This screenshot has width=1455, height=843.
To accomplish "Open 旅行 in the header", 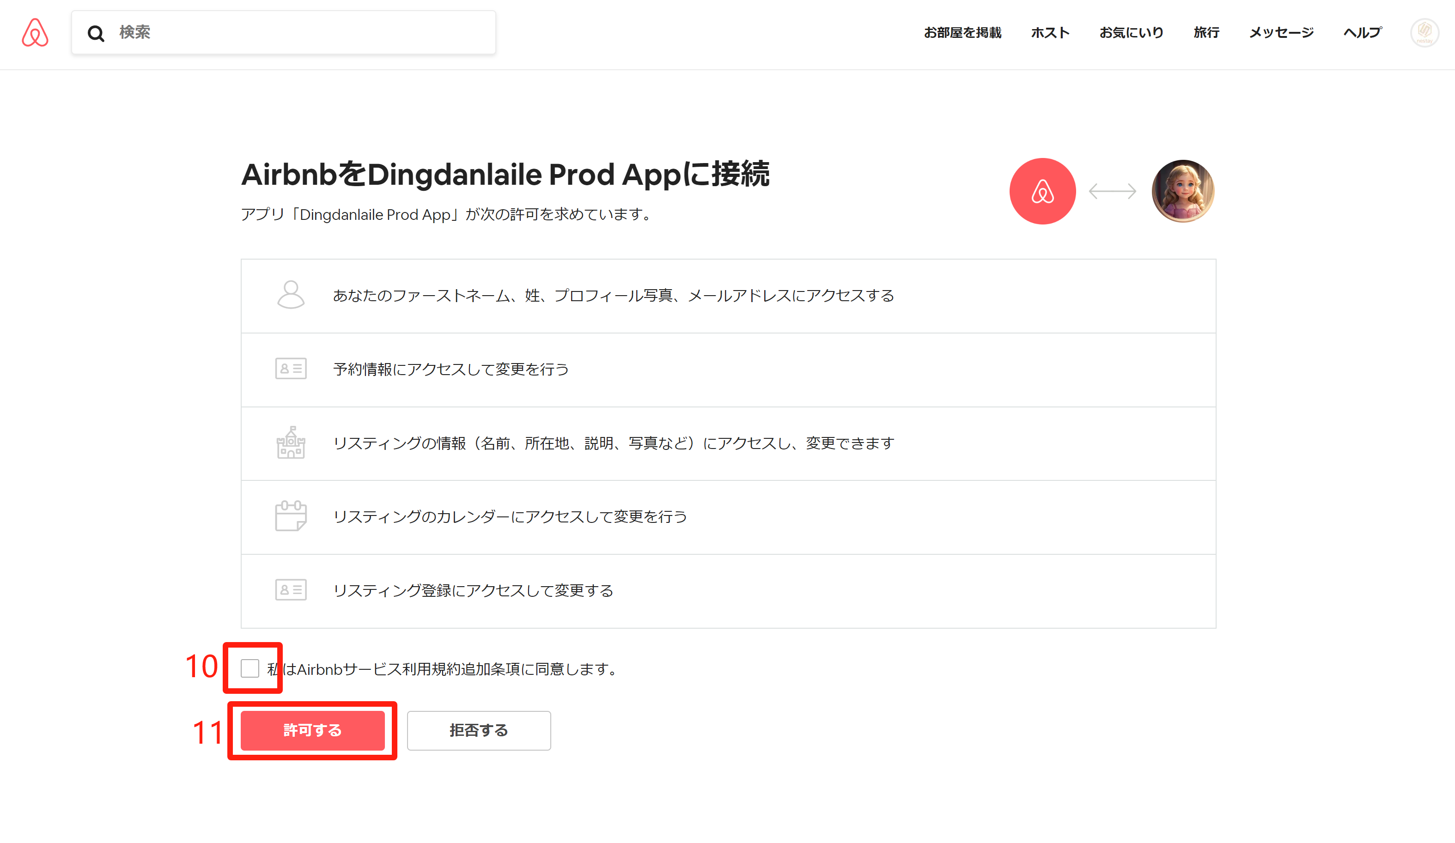I will pos(1206,33).
